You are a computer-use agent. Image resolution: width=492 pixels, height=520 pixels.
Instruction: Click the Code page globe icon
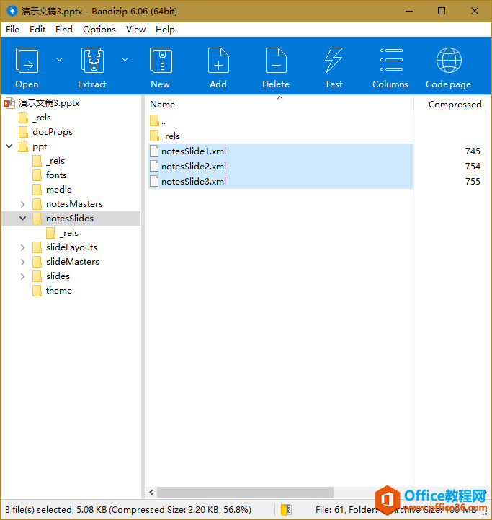[x=448, y=62]
